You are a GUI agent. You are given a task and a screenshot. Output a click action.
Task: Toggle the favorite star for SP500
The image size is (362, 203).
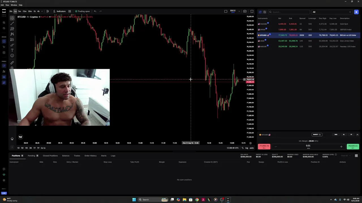point(266,28)
